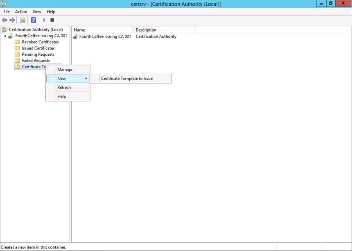This screenshot has width=352, height=251.
Task: Click the Forward arrow toolbar icon
Action: (x=12, y=20)
